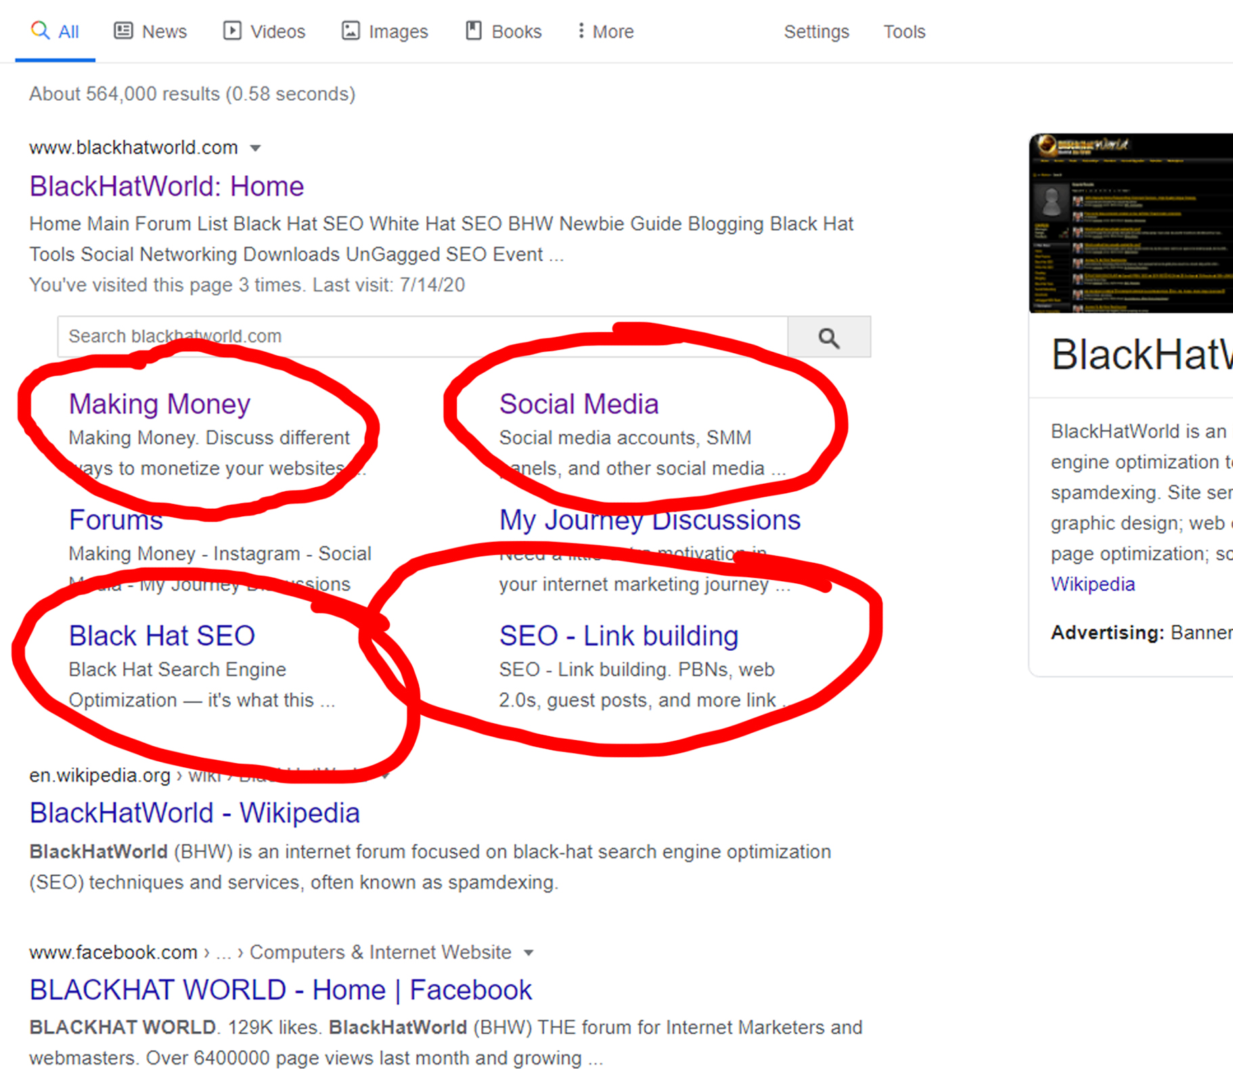
Task: Open the Black Hat SEO sitelink
Action: [162, 635]
